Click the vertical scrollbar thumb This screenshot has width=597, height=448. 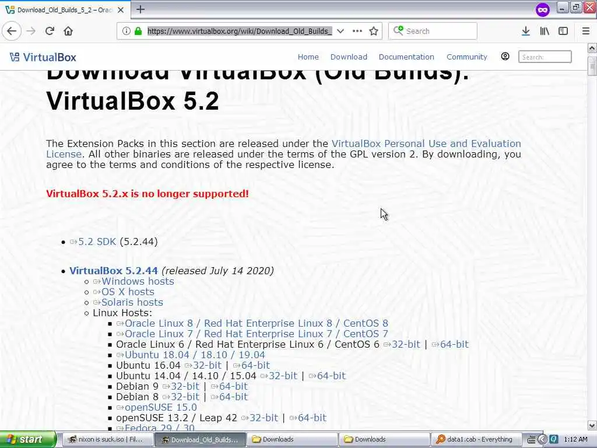click(592, 65)
